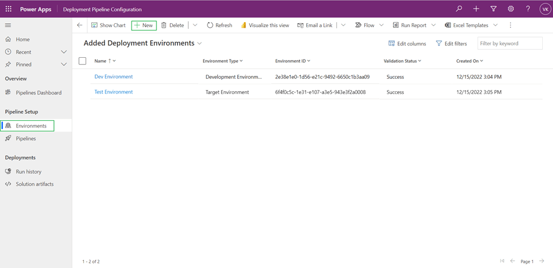Click the back arrow in command bar
Image resolution: width=553 pixels, height=268 pixels.
click(79, 25)
